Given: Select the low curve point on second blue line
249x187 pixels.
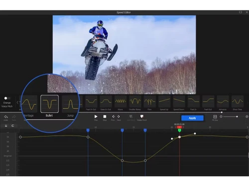Looking at the screenshot, I should point(123,161).
